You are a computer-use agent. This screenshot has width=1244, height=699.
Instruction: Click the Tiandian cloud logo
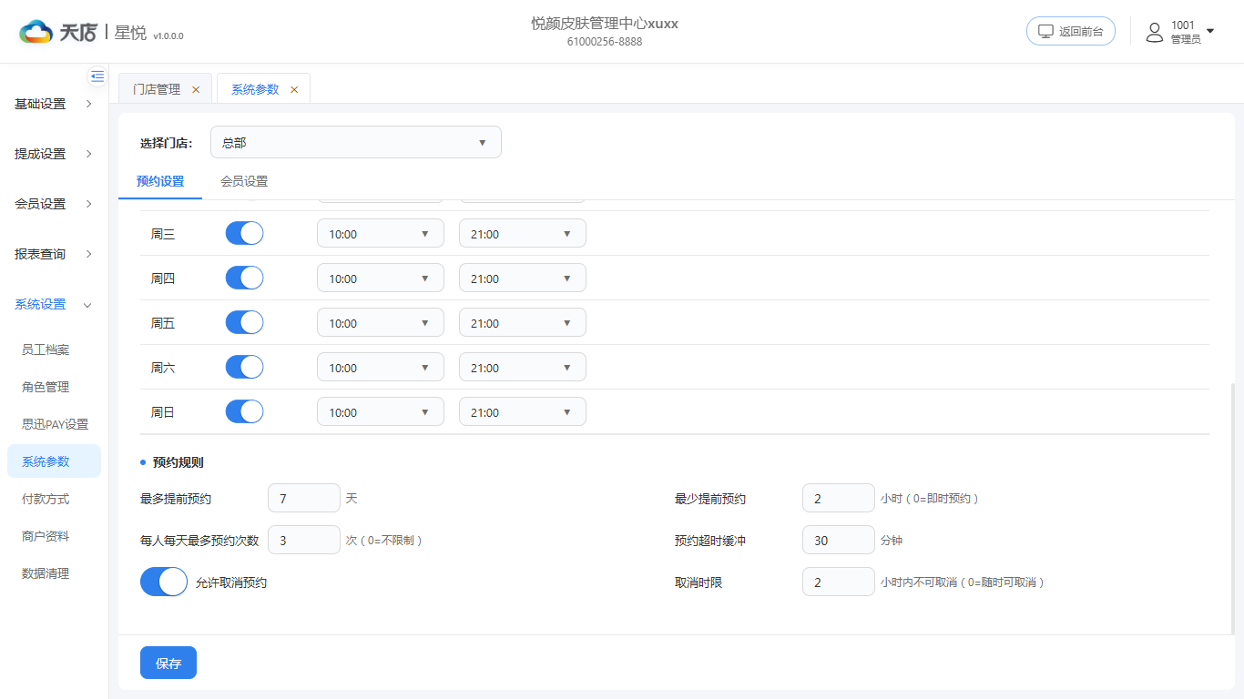pyautogui.click(x=36, y=33)
